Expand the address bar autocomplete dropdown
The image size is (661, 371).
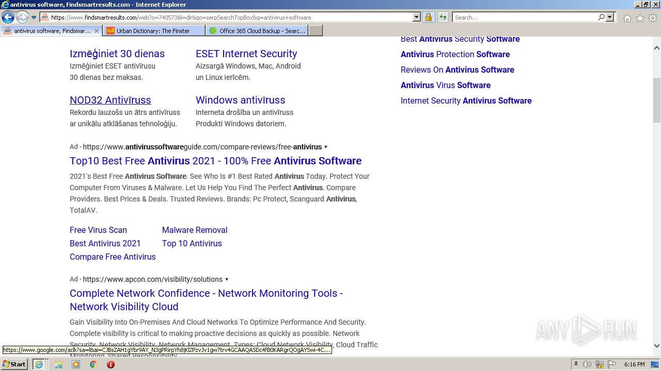(417, 17)
